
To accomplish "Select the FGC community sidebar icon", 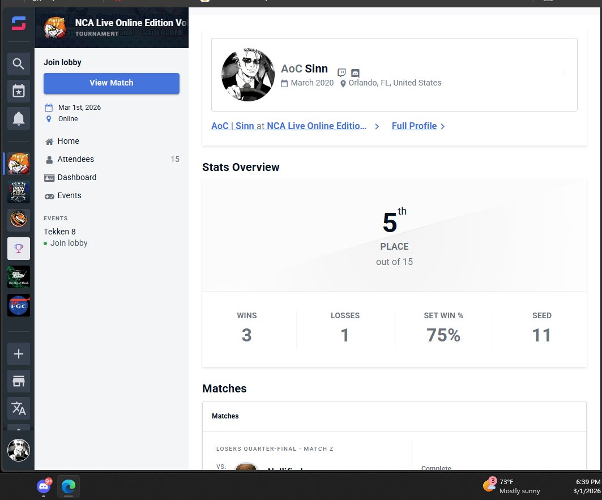I will click(19, 305).
